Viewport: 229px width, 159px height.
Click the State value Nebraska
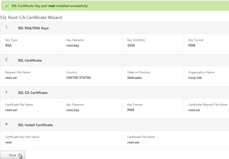coord(135,78)
